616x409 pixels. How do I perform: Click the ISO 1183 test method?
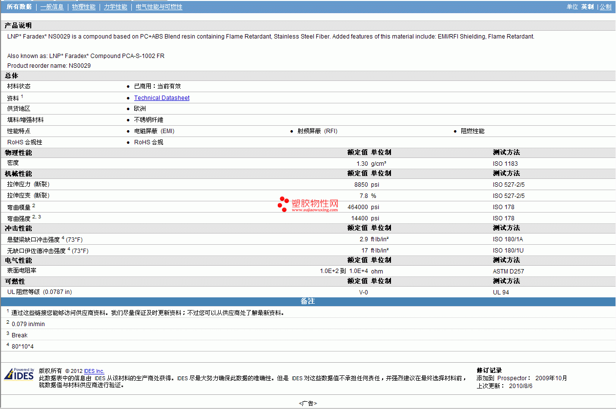[505, 164]
